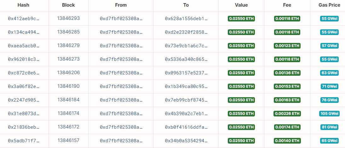This screenshot has height=148, width=345.
Task: Open recipient address 0x4b390a2c7eb1
Action: coord(186,114)
